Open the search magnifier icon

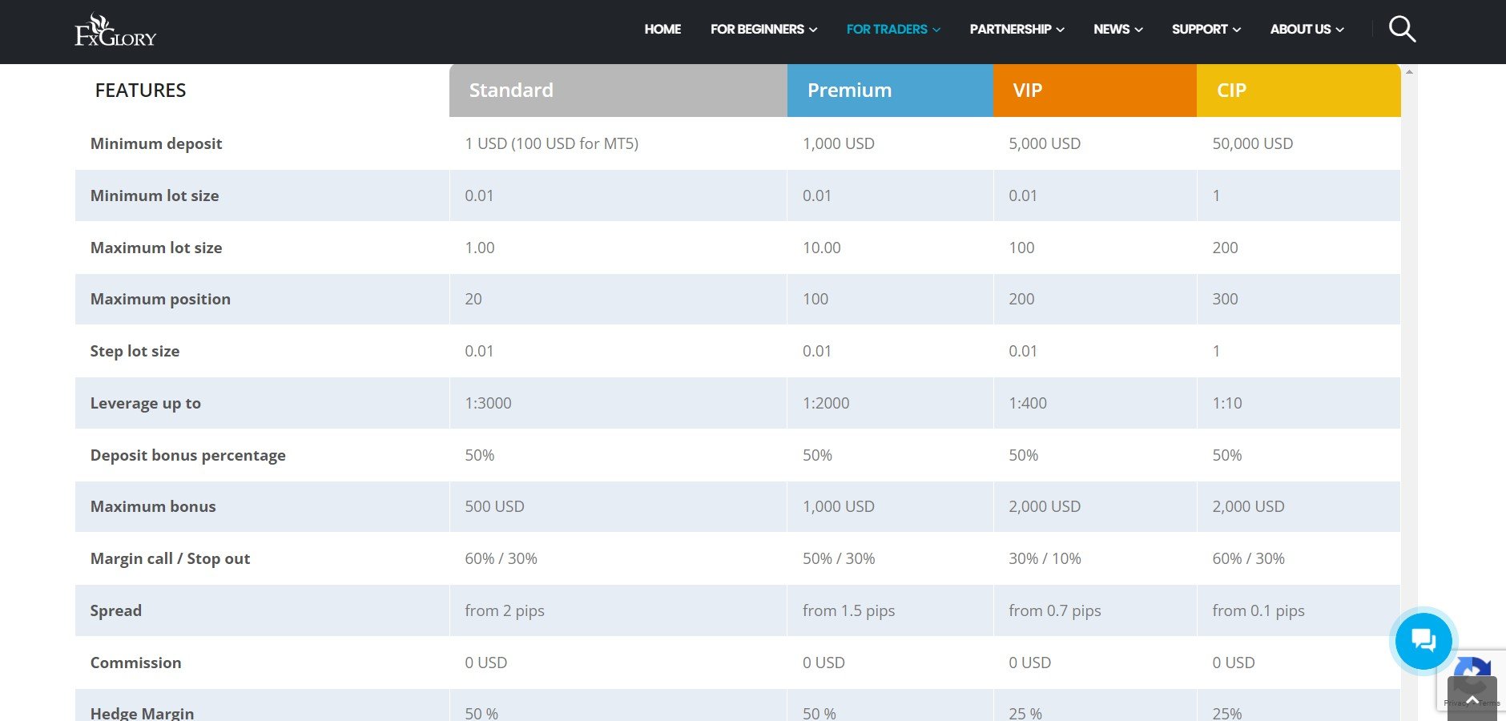[1402, 29]
